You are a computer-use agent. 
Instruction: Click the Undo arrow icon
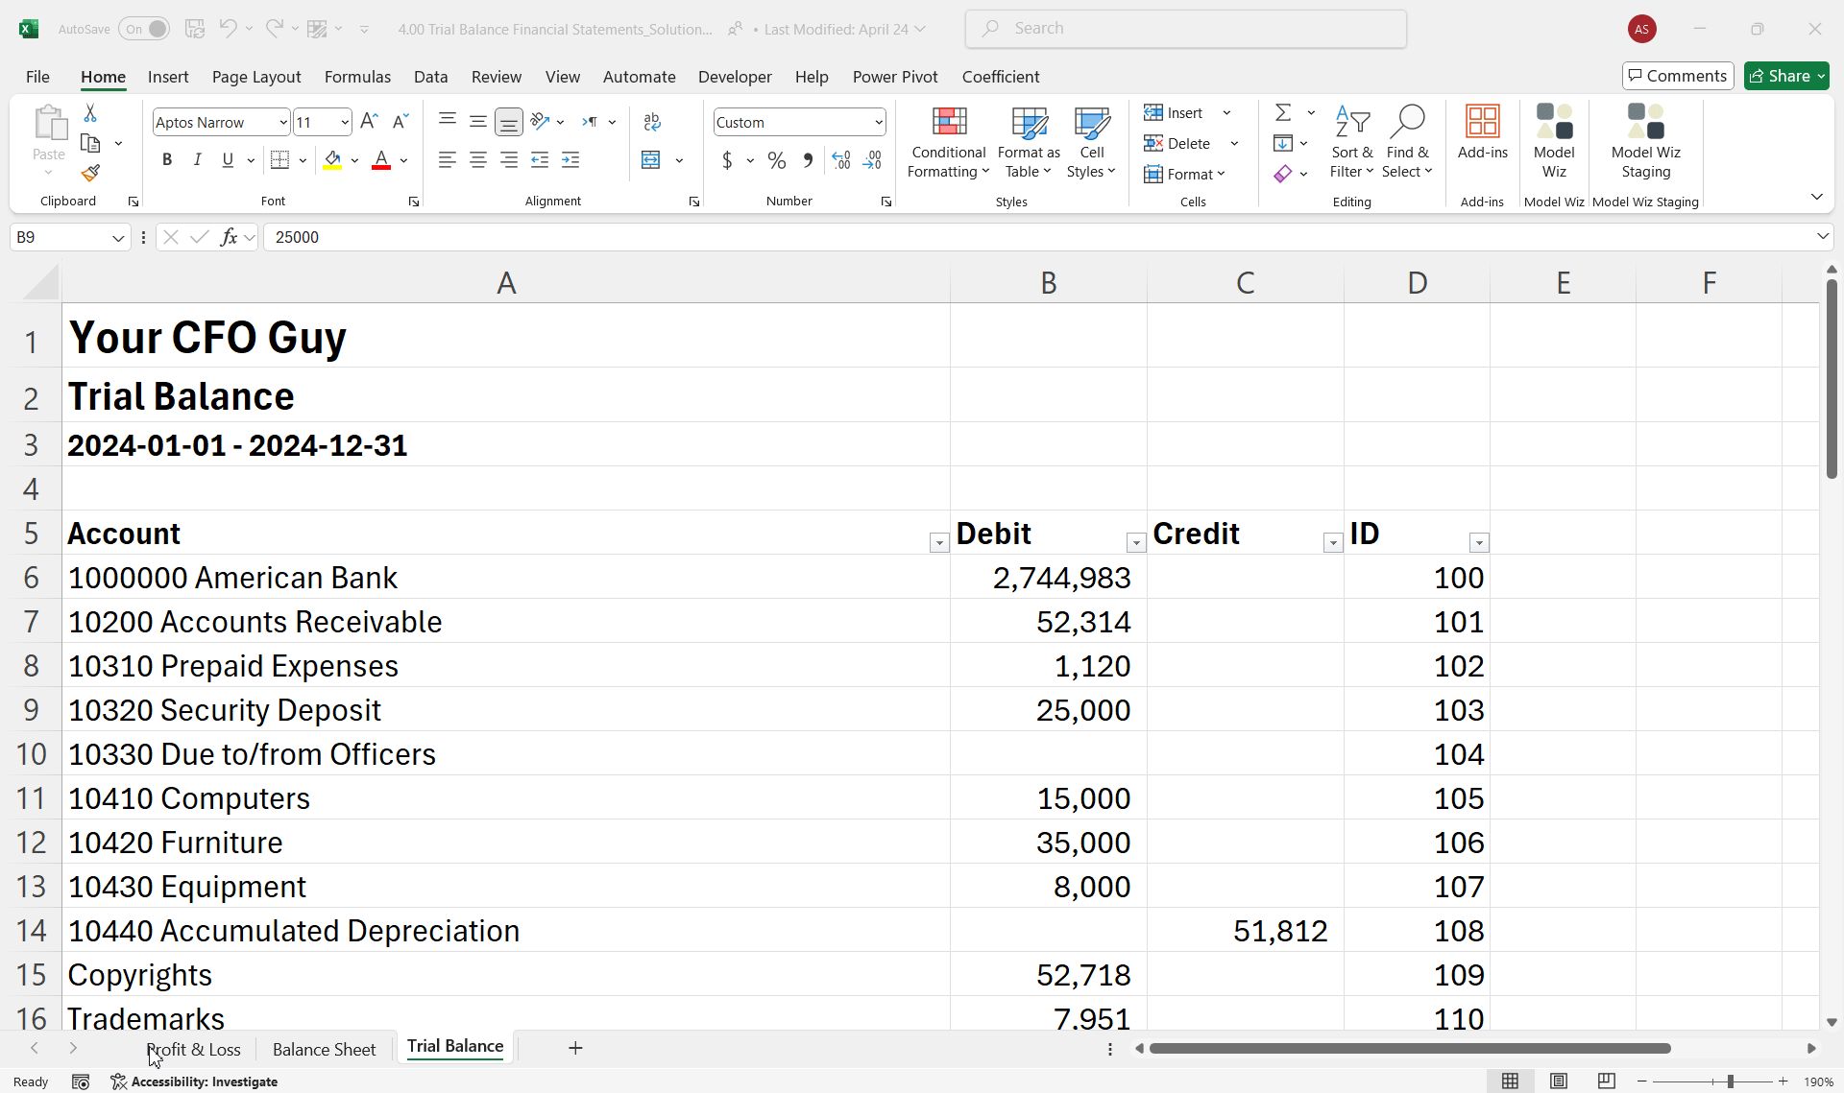[228, 29]
